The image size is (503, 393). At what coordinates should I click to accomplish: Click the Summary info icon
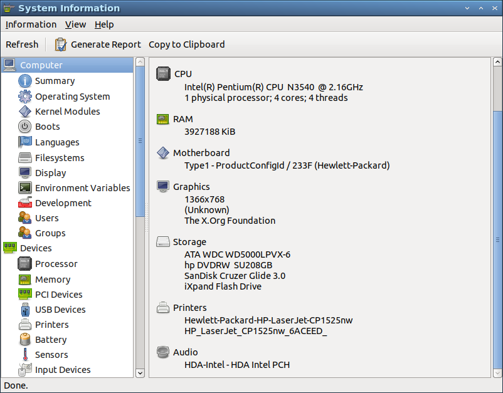click(x=25, y=81)
